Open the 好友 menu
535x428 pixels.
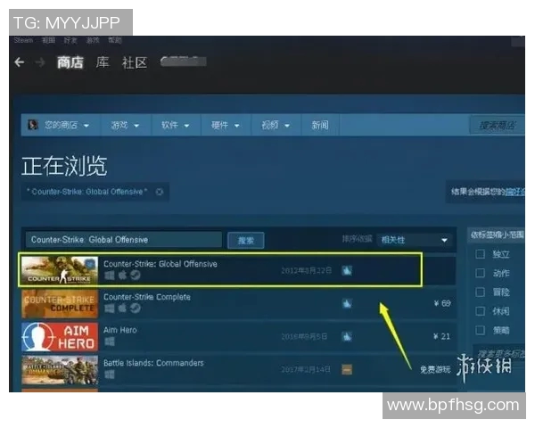tap(70, 40)
